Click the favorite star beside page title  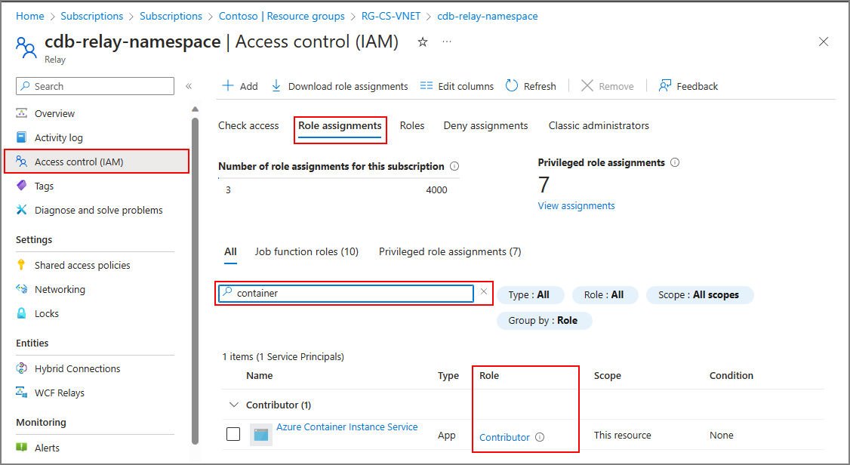pos(422,42)
